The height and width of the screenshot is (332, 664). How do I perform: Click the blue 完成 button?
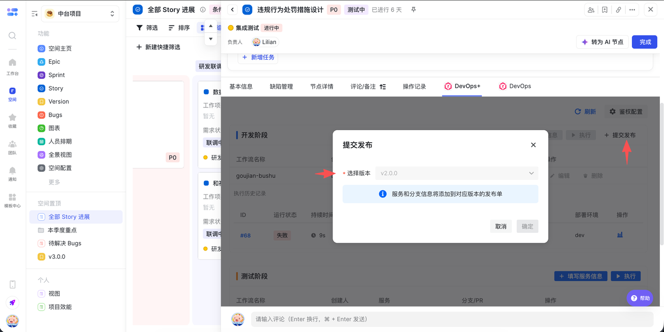click(x=644, y=42)
